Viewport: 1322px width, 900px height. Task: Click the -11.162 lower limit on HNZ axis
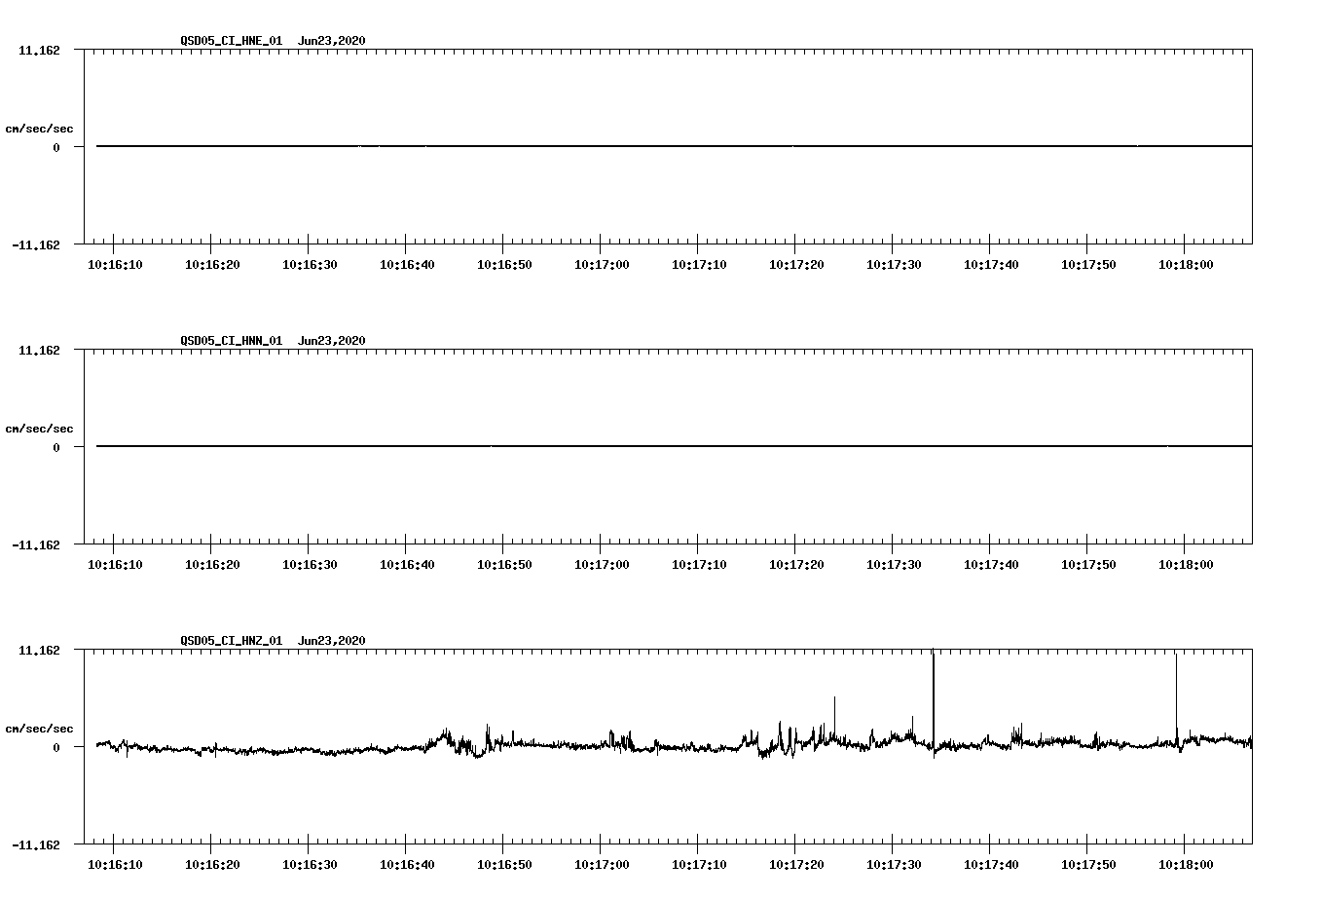(36, 845)
